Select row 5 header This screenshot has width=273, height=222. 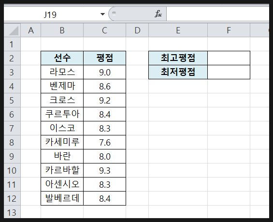12,100
